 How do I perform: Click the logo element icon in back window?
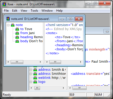pos(35,82)
